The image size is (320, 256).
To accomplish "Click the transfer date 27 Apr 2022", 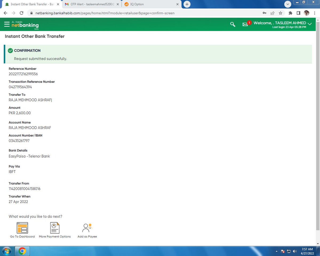I will click(x=18, y=202).
